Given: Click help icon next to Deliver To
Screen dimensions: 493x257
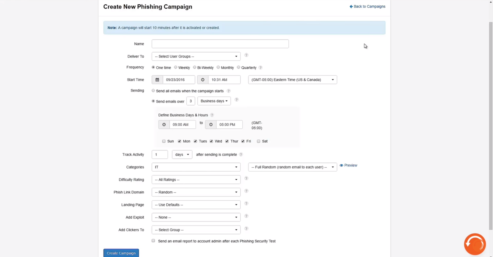Looking at the screenshot, I should [x=246, y=55].
